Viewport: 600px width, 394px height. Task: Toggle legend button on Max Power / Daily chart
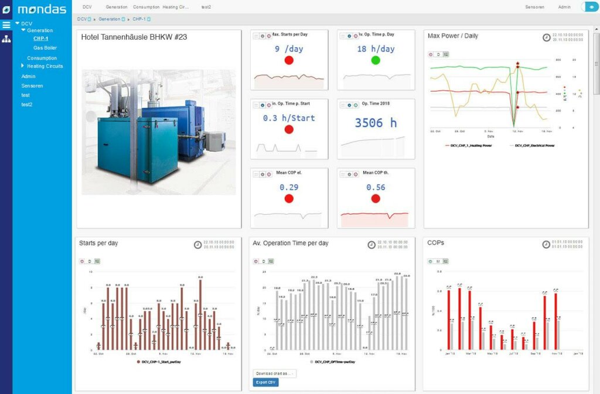coord(446,54)
